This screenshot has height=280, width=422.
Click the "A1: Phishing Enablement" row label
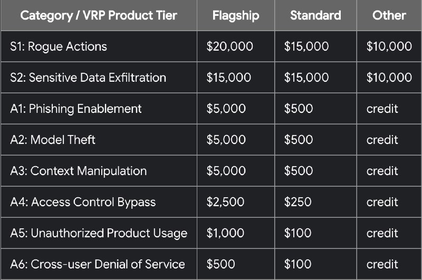tap(76, 109)
